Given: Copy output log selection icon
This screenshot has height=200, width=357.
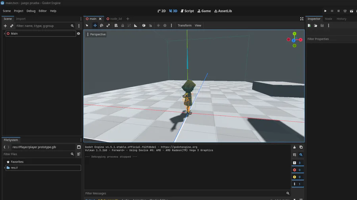Looking at the screenshot, I should (x=301, y=147).
